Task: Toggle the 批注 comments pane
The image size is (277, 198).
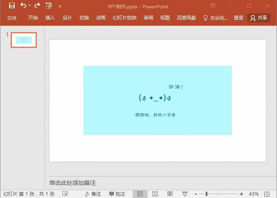Action: click(117, 194)
